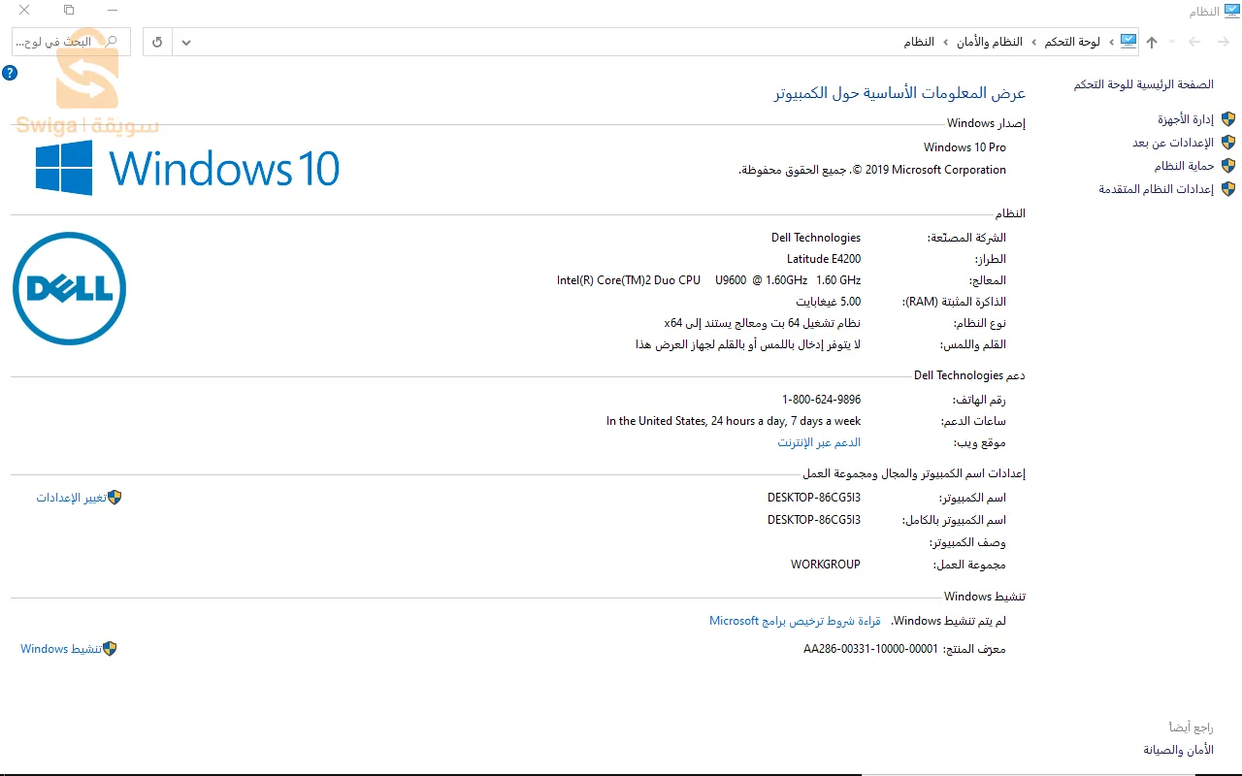1242x776 pixels.
Task: Click shield icon beside تغيير الإعدادات
Action: tap(114, 498)
